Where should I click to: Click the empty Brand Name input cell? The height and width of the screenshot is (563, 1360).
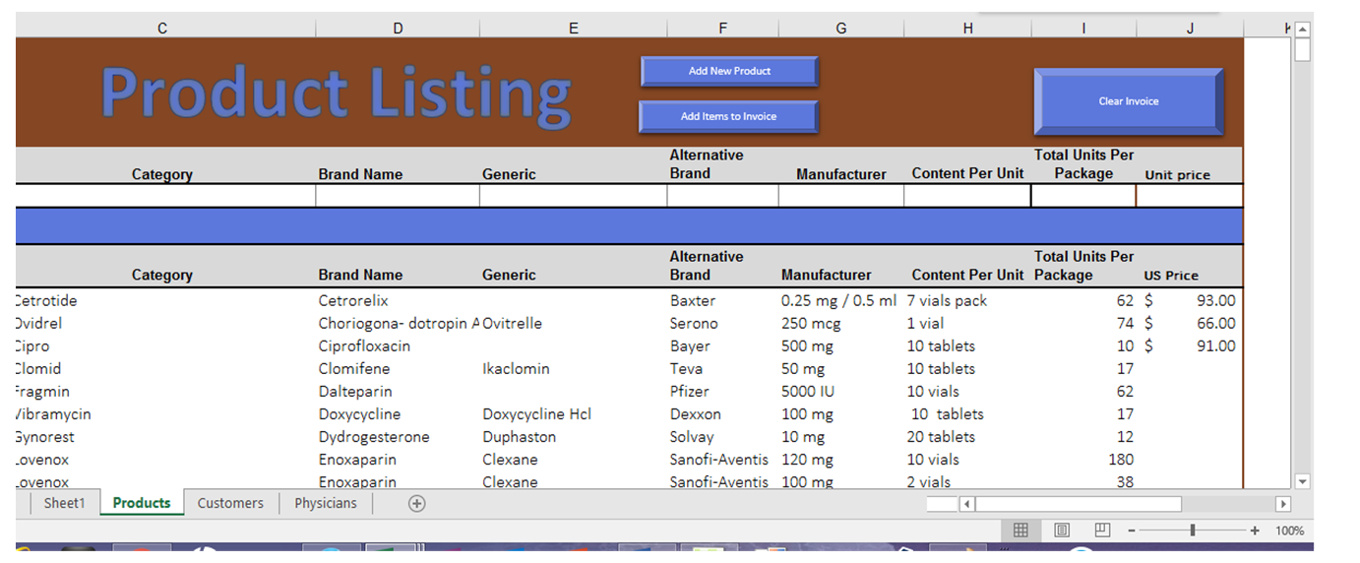(397, 196)
